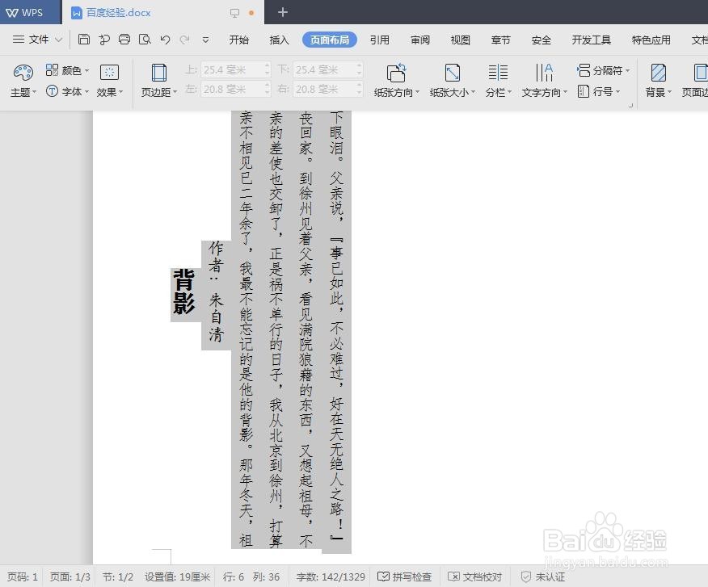This screenshot has width=708, height=587.
Task: Click the bottom margin 下 input field
Action: coord(325,70)
